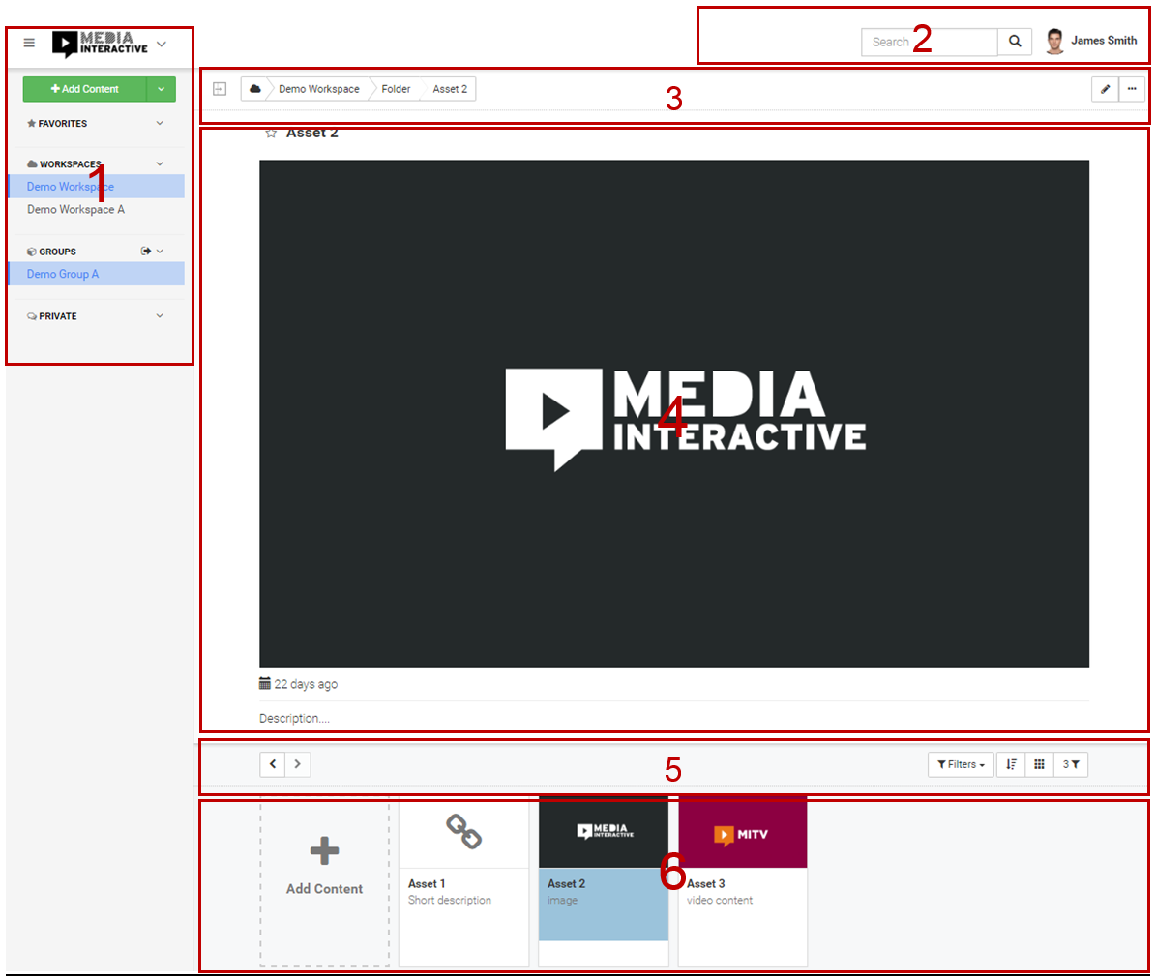Select Demo Workspace A in sidebar
Viewport: 1156px width, 980px height.
[75, 209]
